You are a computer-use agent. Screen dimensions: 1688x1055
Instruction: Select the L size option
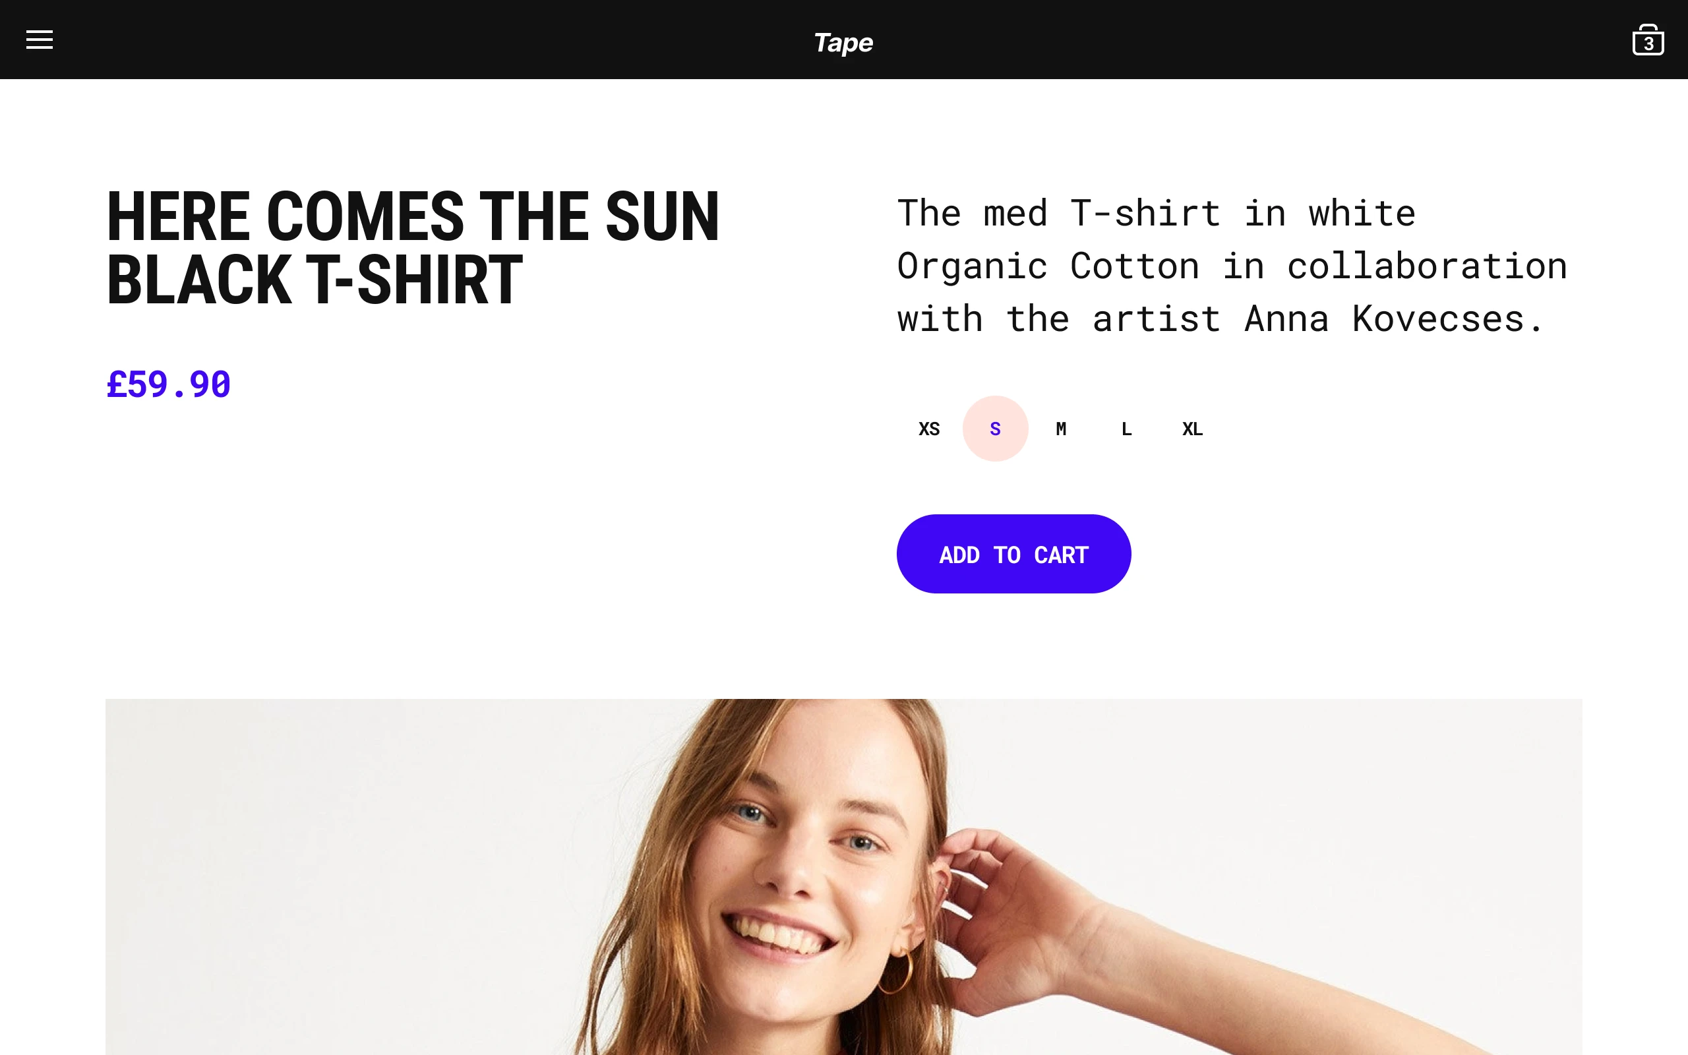(1126, 429)
